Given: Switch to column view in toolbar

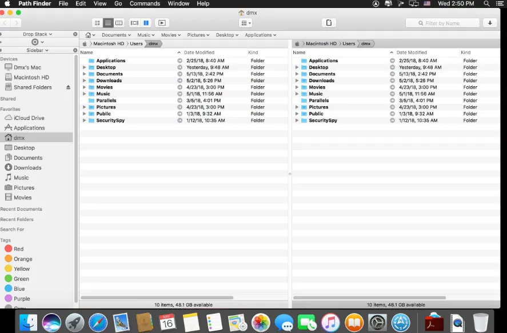Looking at the screenshot, I should pos(119,23).
